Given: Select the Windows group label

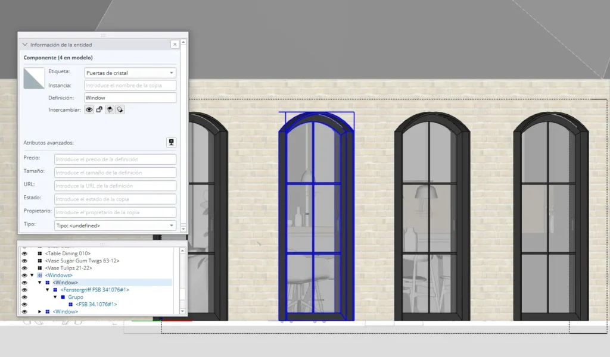Looking at the screenshot, I should point(59,275).
